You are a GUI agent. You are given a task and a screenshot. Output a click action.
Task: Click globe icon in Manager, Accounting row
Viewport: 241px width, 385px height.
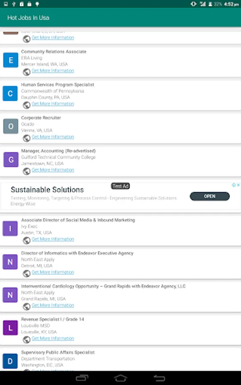[x=27, y=171]
